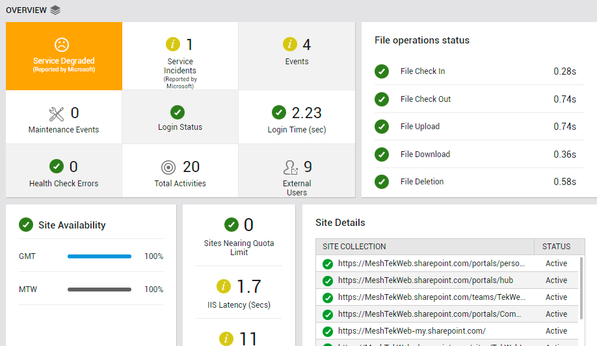Click the File Check In status checkmark
Image resolution: width=597 pixels, height=346 pixels.
[382, 71]
